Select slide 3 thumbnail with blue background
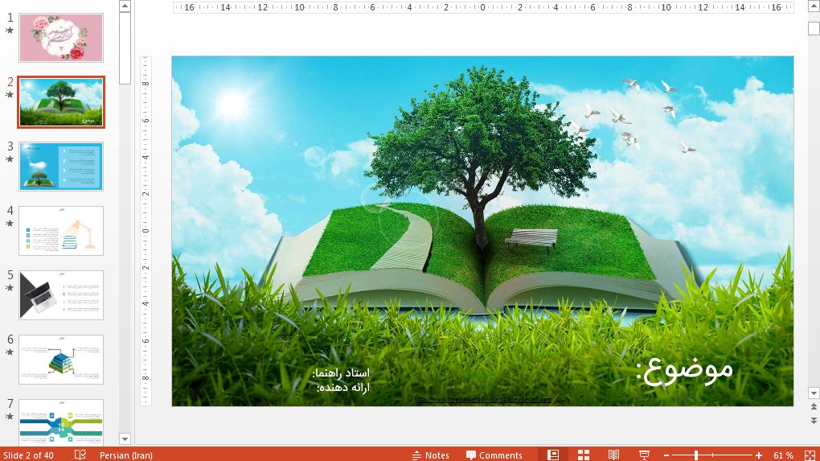The width and height of the screenshot is (820, 461). (61, 167)
